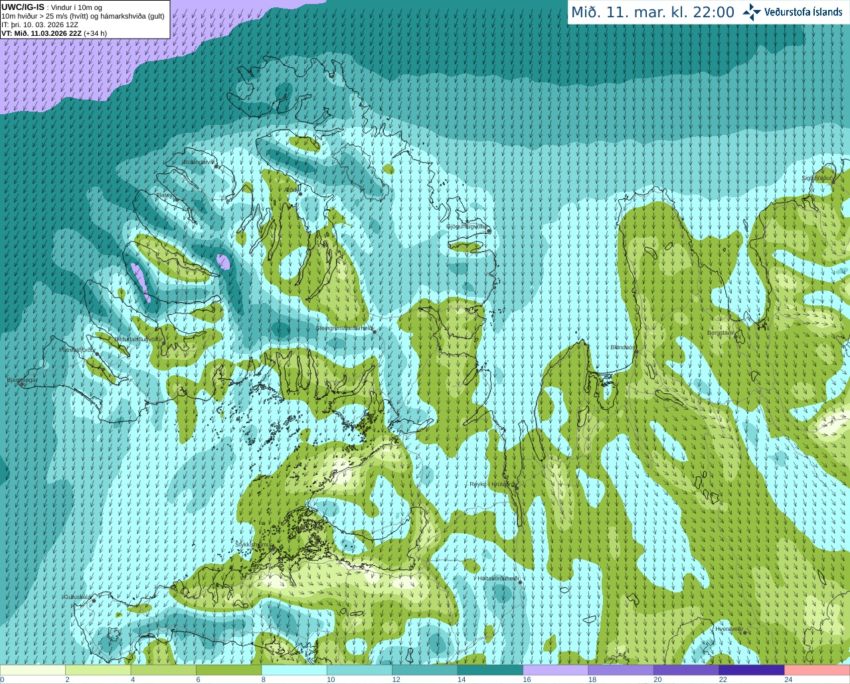Viewport: 850px width, 684px height.
Task: Select the Bolungarvík station label
Action: tap(198, 162)
